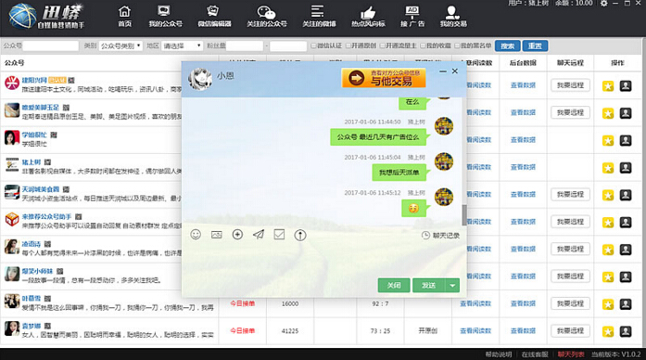Viewport: 646px width, 360px height.
Task: Expand the 公众号类别 dropdown
Action: (x=120, y=45)
